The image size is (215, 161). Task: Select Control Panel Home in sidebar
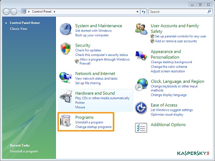tap(25, 23)
